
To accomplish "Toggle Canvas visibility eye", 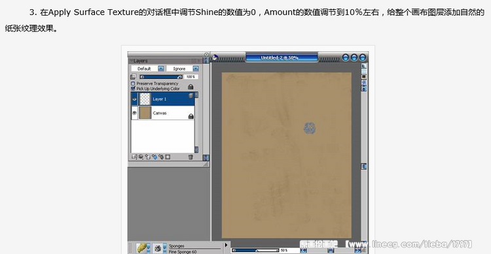I will click(134, 113).
